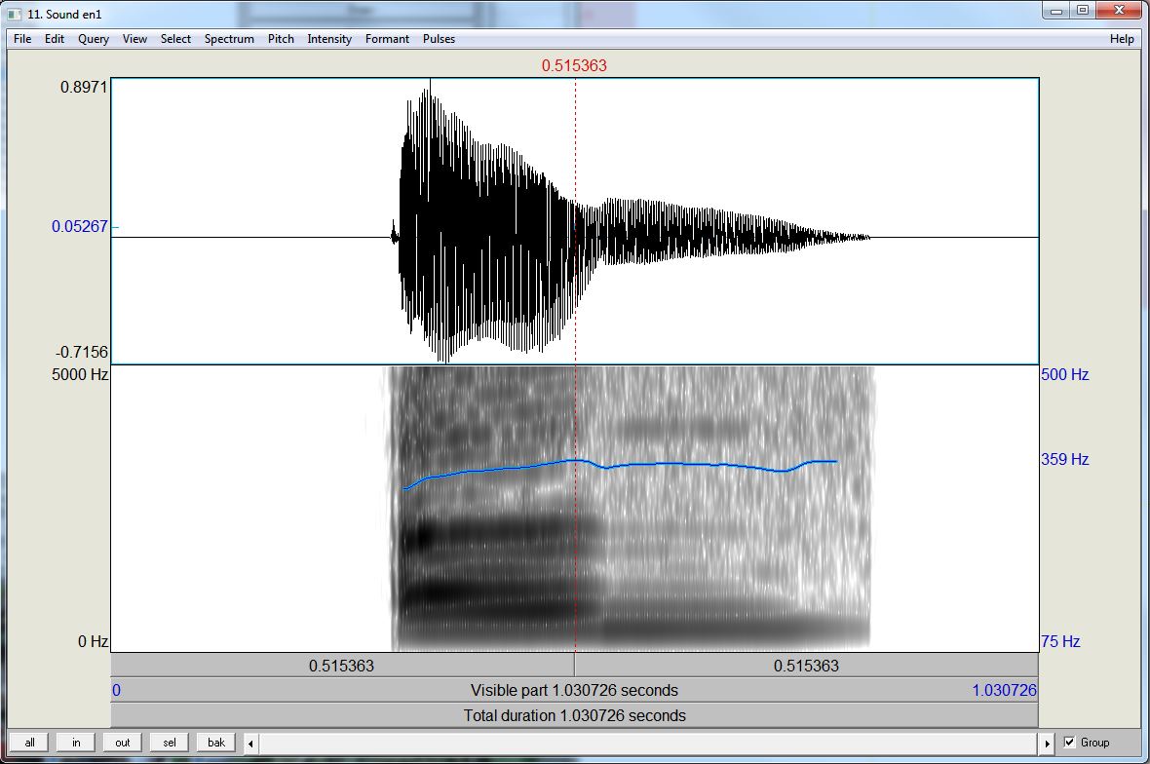This screenshot has height=764, width=1150.
Task: Click the scrollbar left arrow
Action: tap(250, 744)
